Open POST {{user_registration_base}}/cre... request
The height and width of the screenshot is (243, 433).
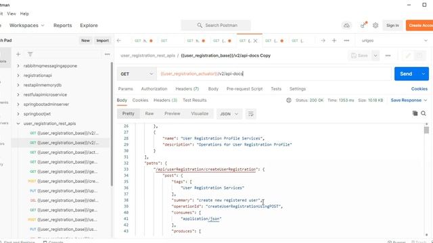pyautogui.click(x=63, y=182)
